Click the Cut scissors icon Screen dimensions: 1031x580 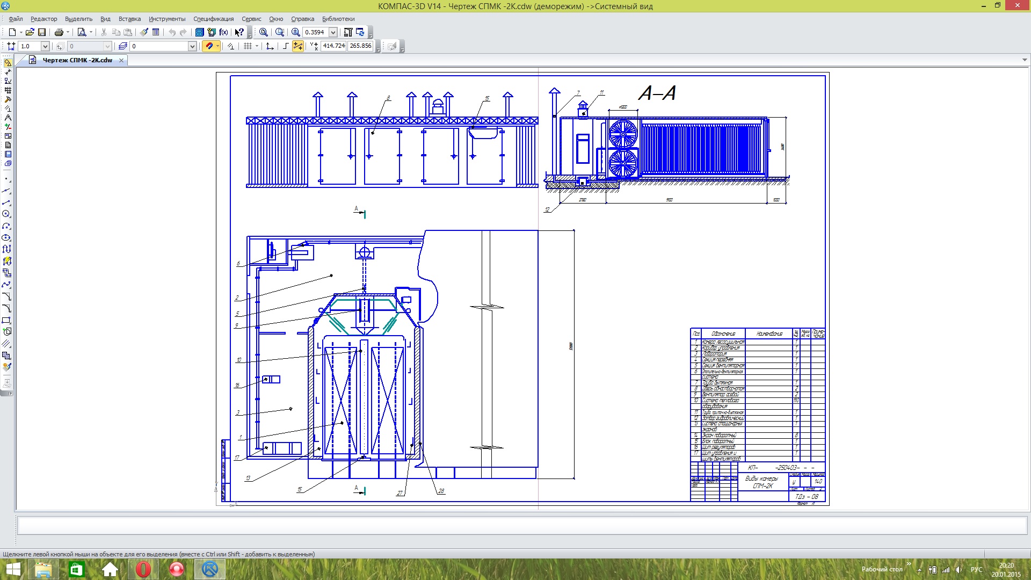pyautogui.click(x=104, y=32)
